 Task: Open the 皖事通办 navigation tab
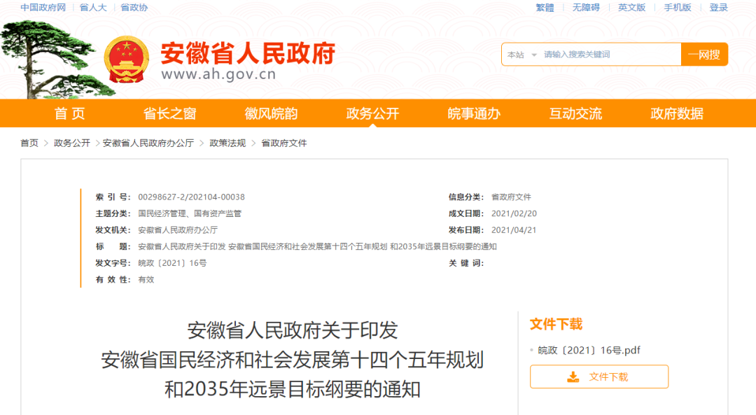474,113
